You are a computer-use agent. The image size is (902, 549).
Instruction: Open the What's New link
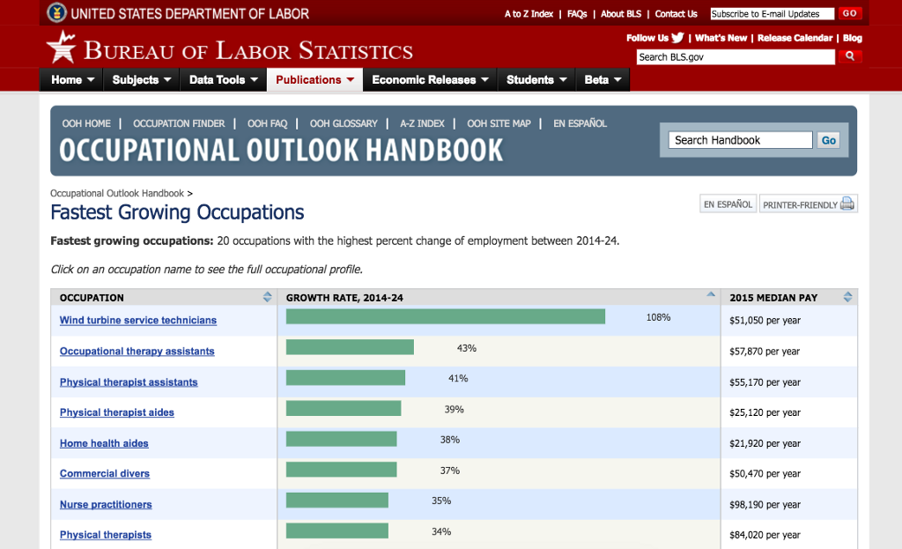(721, 38)
